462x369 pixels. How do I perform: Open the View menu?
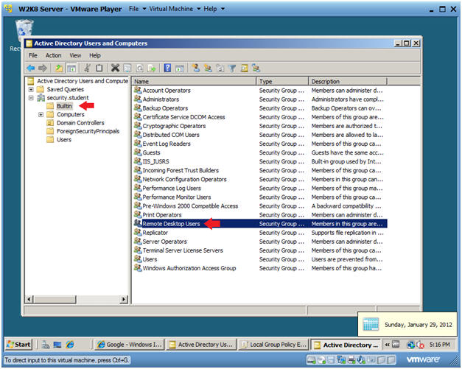click(x=75, y=55)
